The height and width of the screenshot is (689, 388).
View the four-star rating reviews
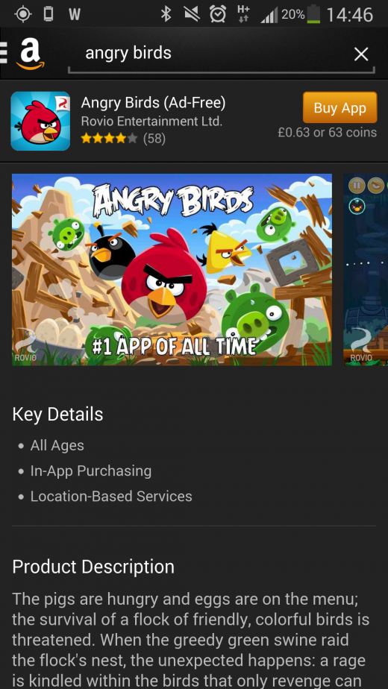(123, 139)
